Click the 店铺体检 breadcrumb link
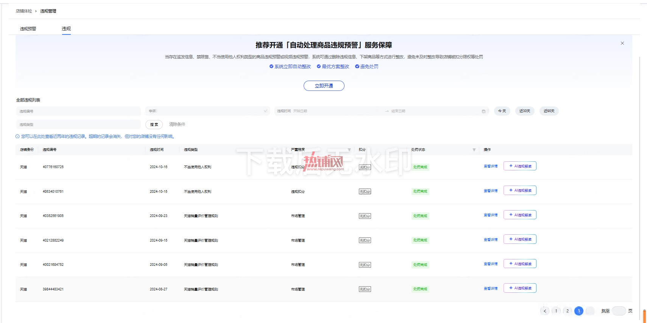The width and height of the screenshot is (647, 323). [x=24, y=11]
